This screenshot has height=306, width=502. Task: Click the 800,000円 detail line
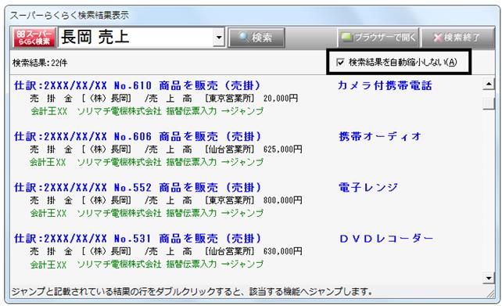point(166,200)
